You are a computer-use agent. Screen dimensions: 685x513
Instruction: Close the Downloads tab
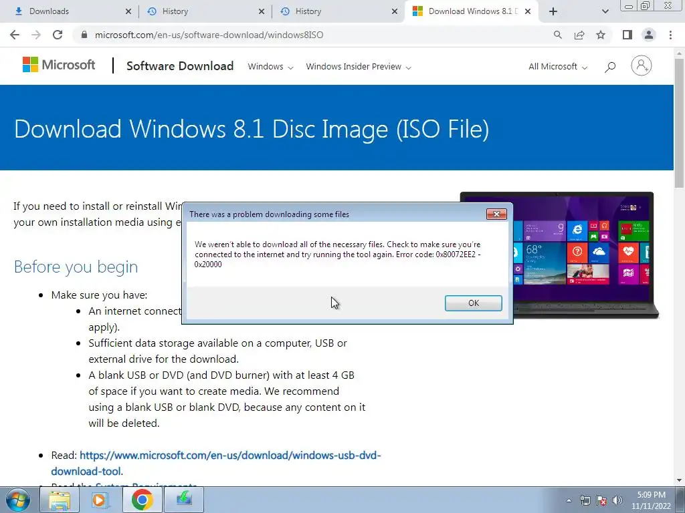coord(128,11)
